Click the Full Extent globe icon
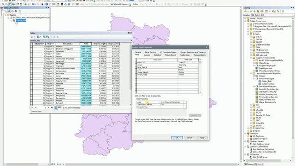The width and height of the screenshot is (295, 166). [x=13, y=4]
